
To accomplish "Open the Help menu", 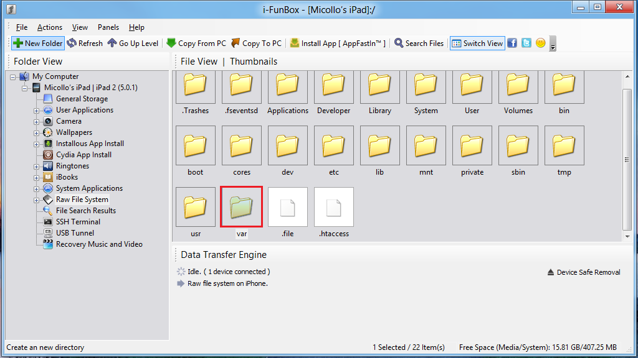I will click(x=136, y=27).
